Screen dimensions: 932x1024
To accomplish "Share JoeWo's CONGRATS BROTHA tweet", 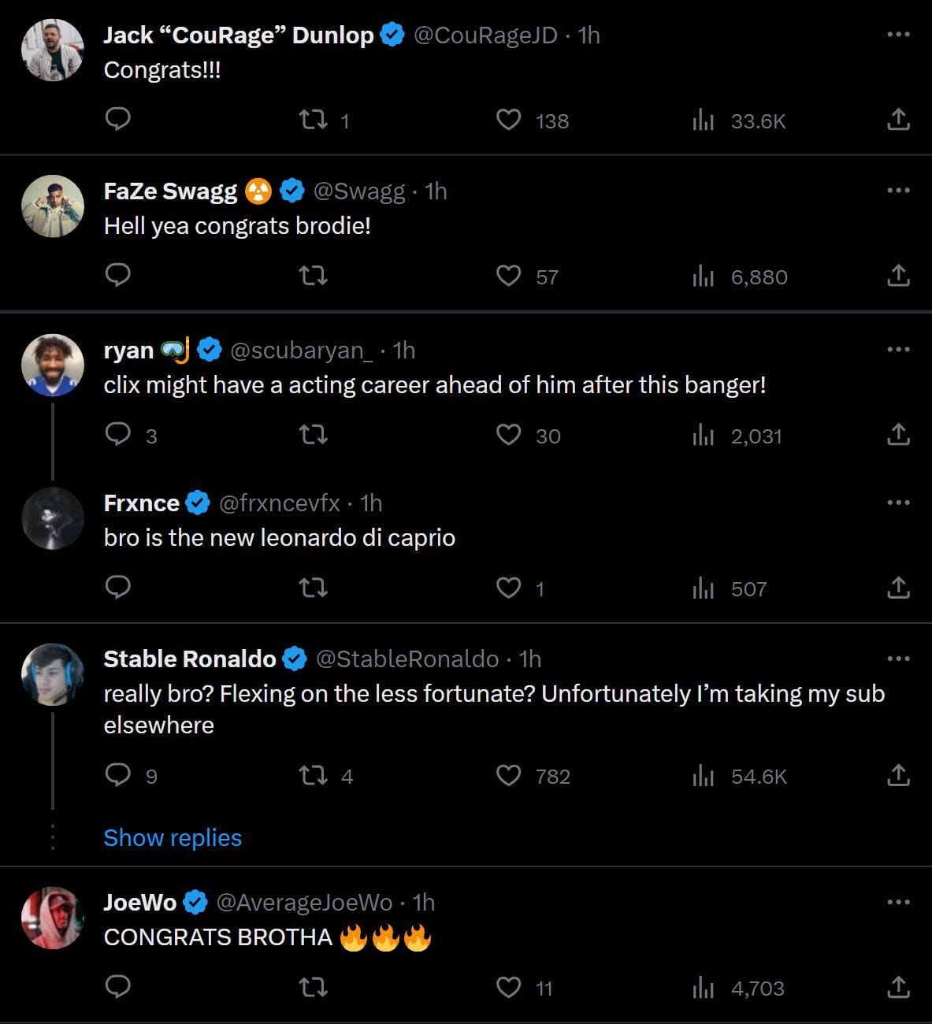I will pyautogui.click(x=898, y=987).
